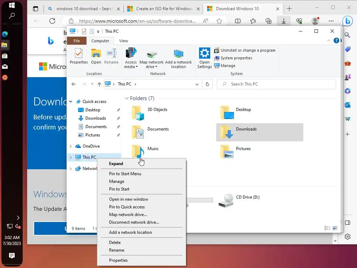
Task: Open the notification center icon
Action: pos(12,255)
